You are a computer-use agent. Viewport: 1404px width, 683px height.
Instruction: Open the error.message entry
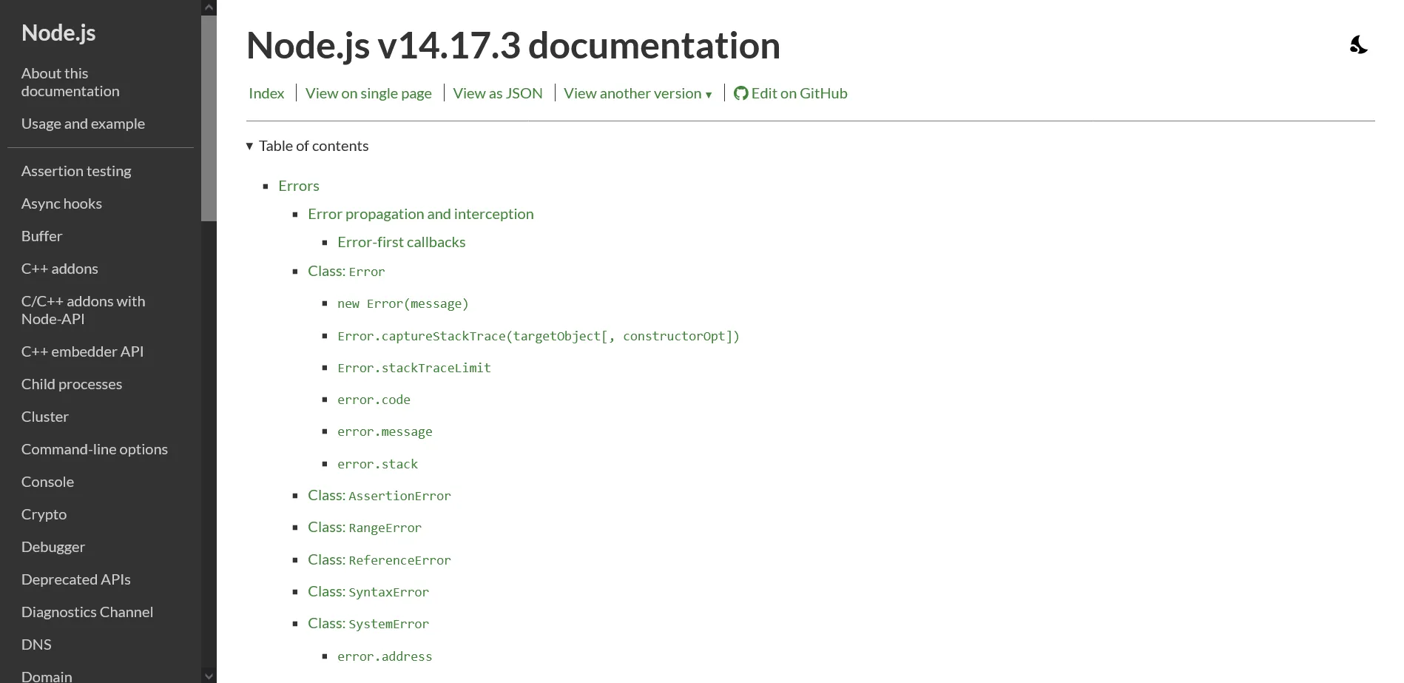tap(385, 431)
